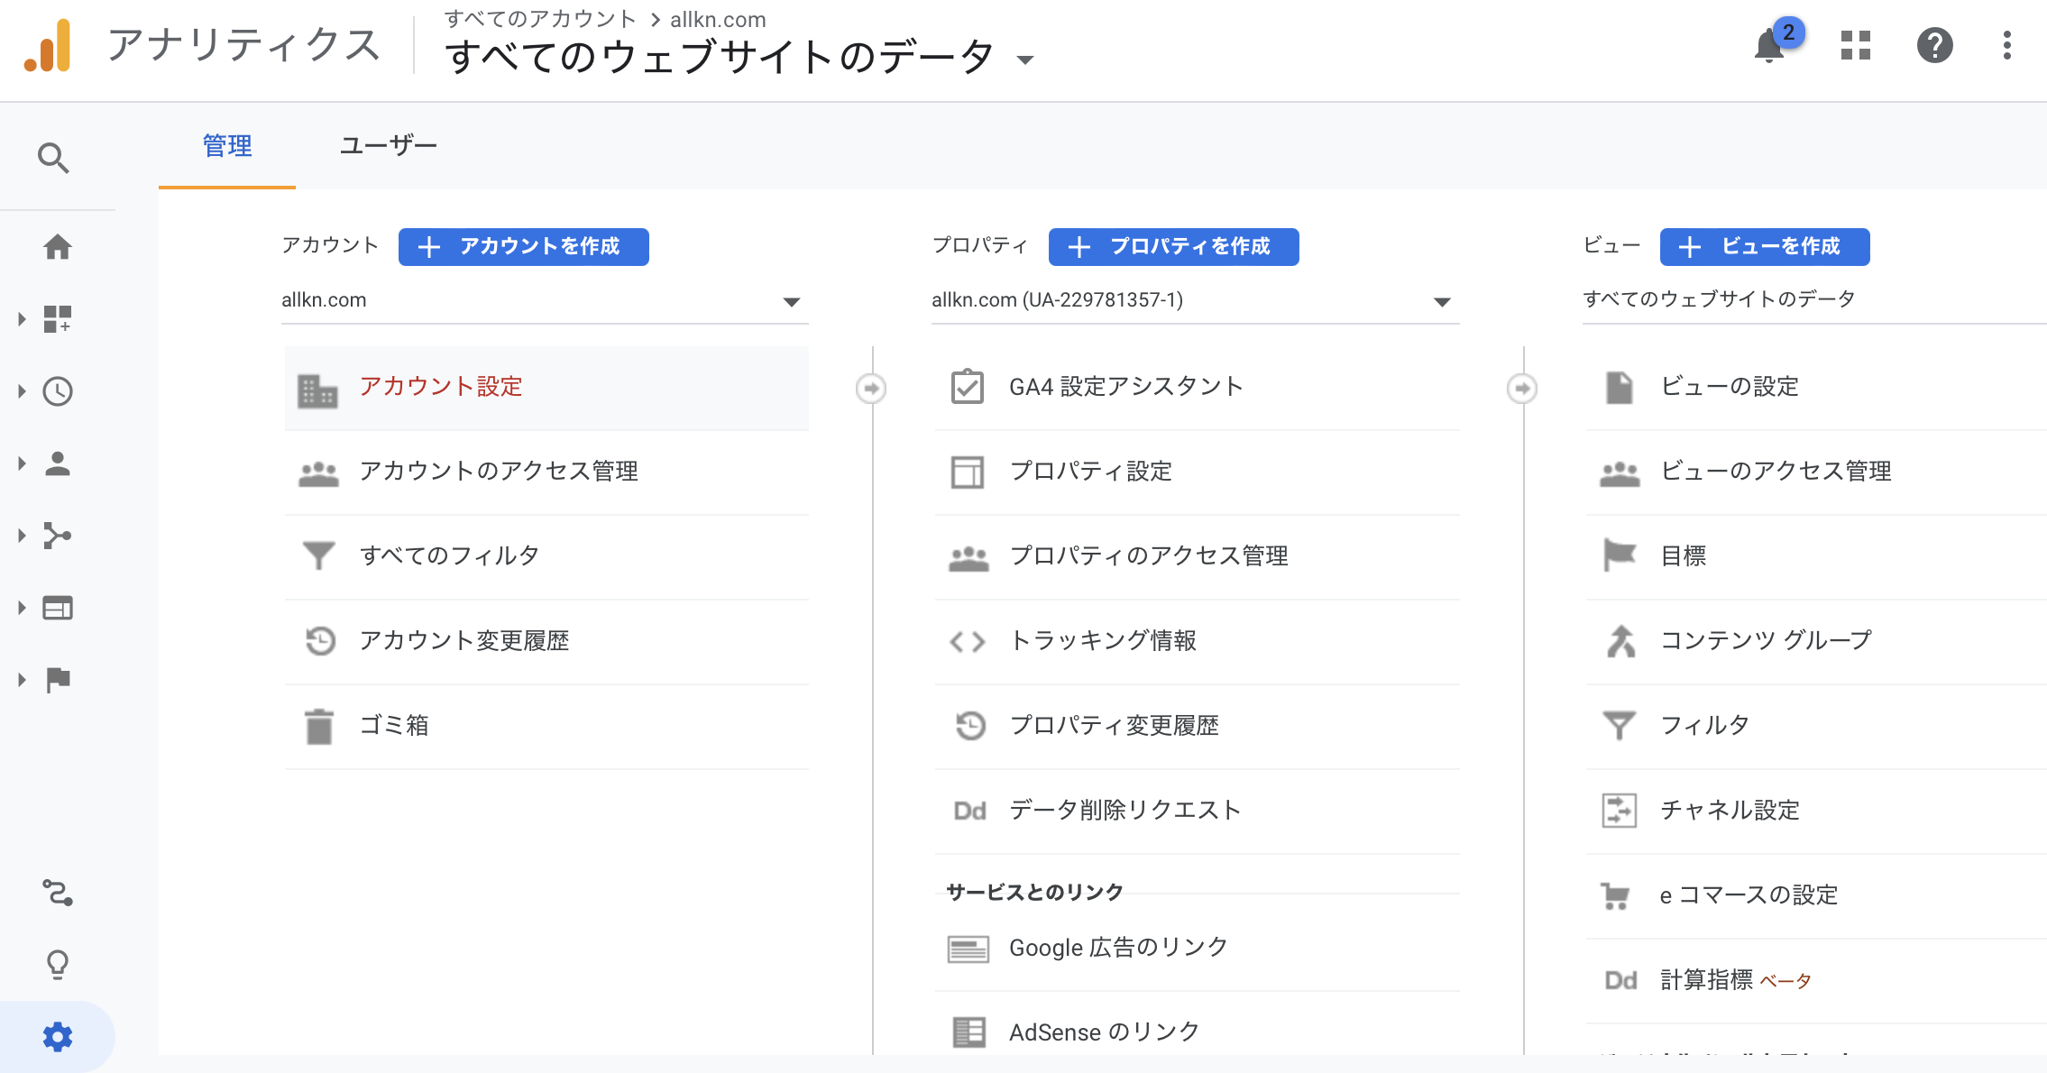Click すべてのウェブサイトのデータ under ビュー column

1720,299
